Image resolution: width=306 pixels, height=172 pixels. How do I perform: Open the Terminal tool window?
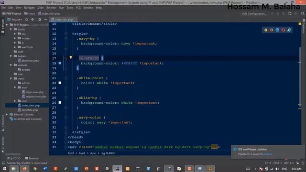pos(32,158)
